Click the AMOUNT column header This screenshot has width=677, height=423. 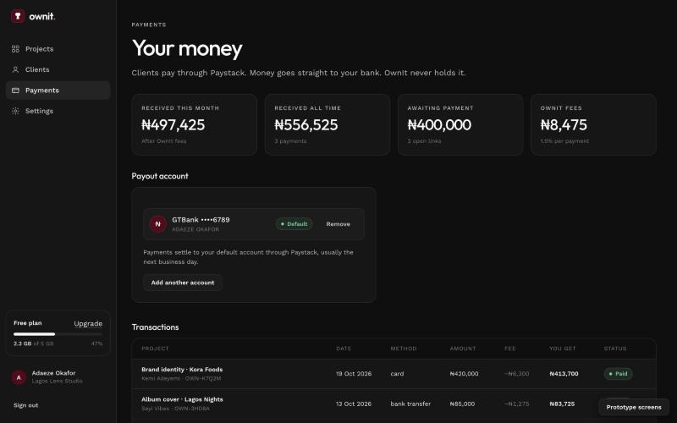(x=463, y=349)
